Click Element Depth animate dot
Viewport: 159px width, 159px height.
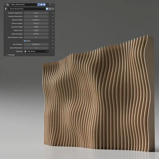tap(53, 23)
